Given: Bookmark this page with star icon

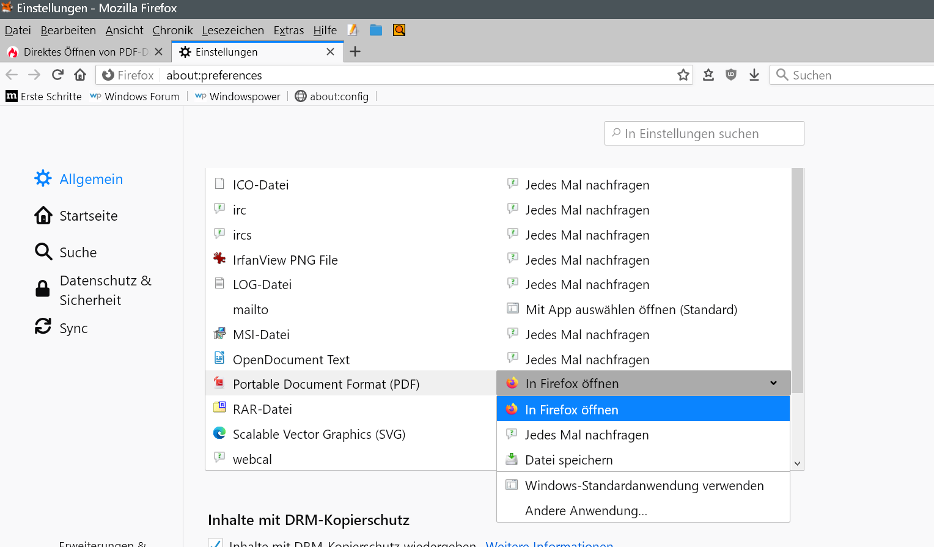Looking at the screenshot, I should click(x=683, y=75).
